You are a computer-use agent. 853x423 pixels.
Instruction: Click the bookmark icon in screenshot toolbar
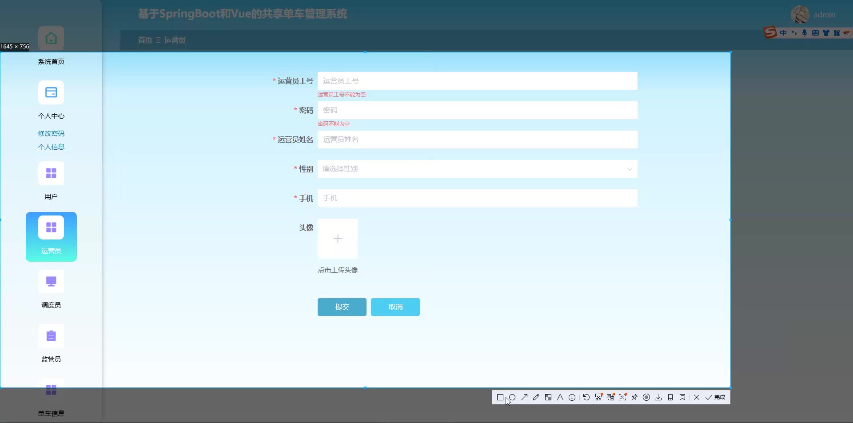pyautogui.click(x=682, y=397)
